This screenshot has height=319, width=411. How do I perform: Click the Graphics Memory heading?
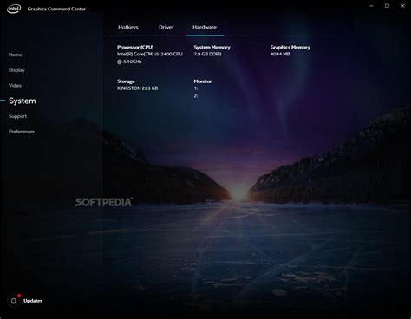(x=290, y=47)
